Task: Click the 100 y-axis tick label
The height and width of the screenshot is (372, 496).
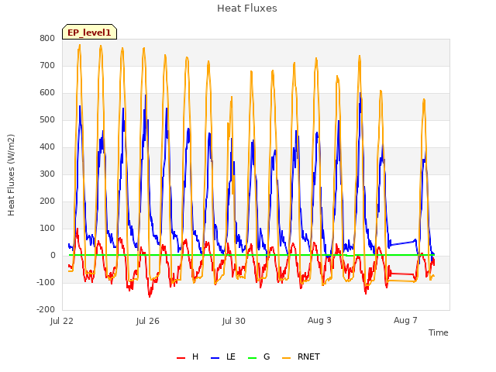Action: pos(47,229)
